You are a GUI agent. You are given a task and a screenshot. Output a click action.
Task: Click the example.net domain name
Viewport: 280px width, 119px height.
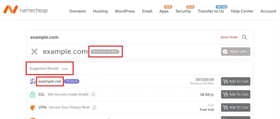click(x=50, y=81)
